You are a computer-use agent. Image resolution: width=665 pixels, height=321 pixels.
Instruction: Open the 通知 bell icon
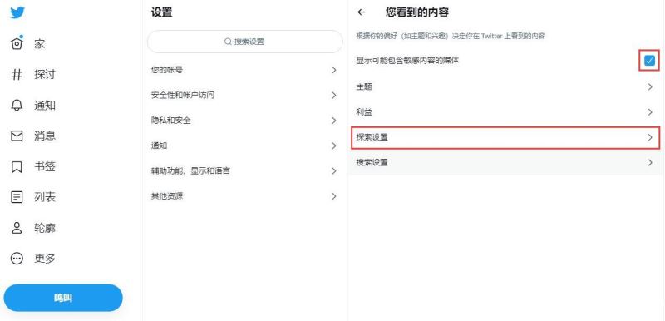click(x=17, y=105)
